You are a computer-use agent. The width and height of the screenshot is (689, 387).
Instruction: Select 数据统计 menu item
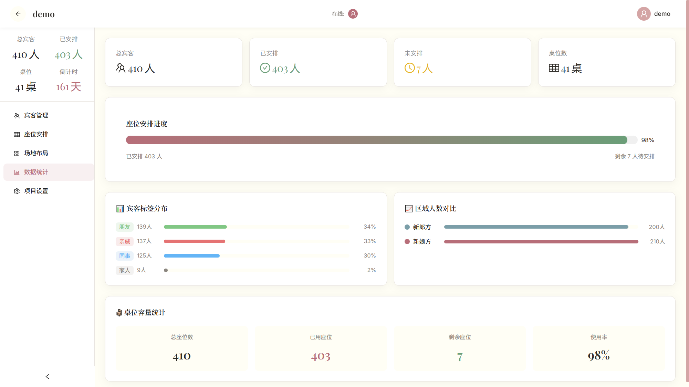(49, 172)
